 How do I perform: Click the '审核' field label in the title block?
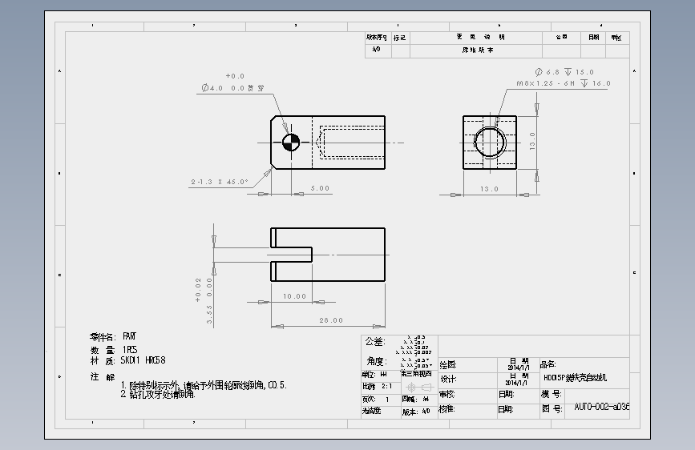click(x=447, y=394)
